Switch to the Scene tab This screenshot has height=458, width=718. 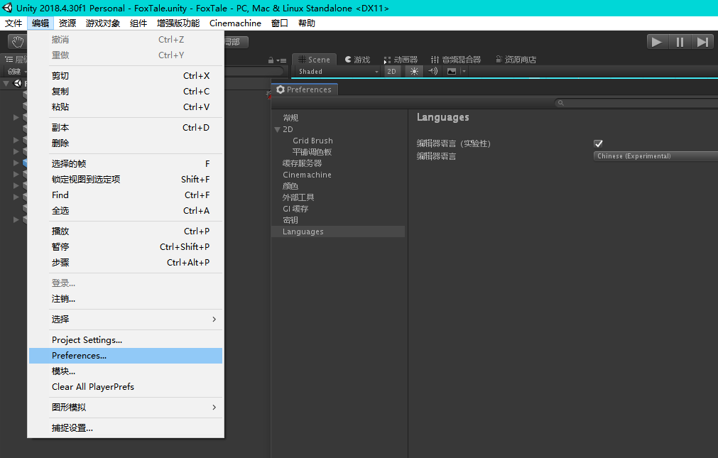[x=314, y=60]
